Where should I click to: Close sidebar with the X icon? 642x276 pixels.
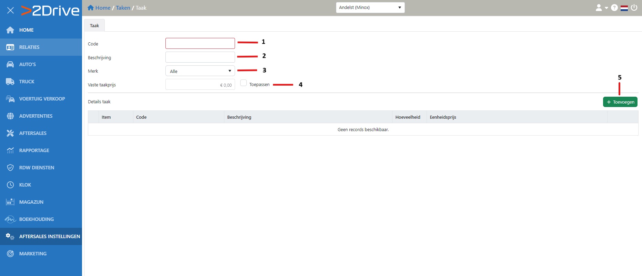pos(10,10)
